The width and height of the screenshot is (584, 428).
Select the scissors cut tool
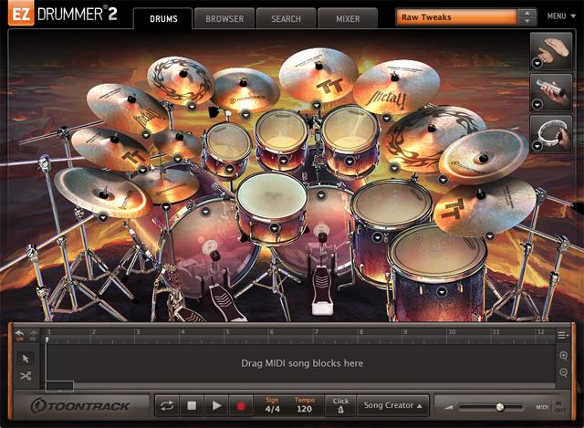point(26,375)
